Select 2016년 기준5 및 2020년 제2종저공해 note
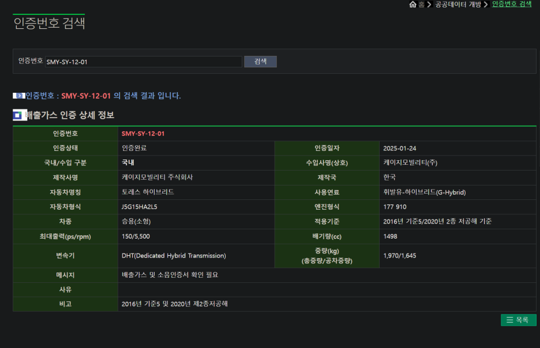Screen dimensions: 540x348 point(175,304)
